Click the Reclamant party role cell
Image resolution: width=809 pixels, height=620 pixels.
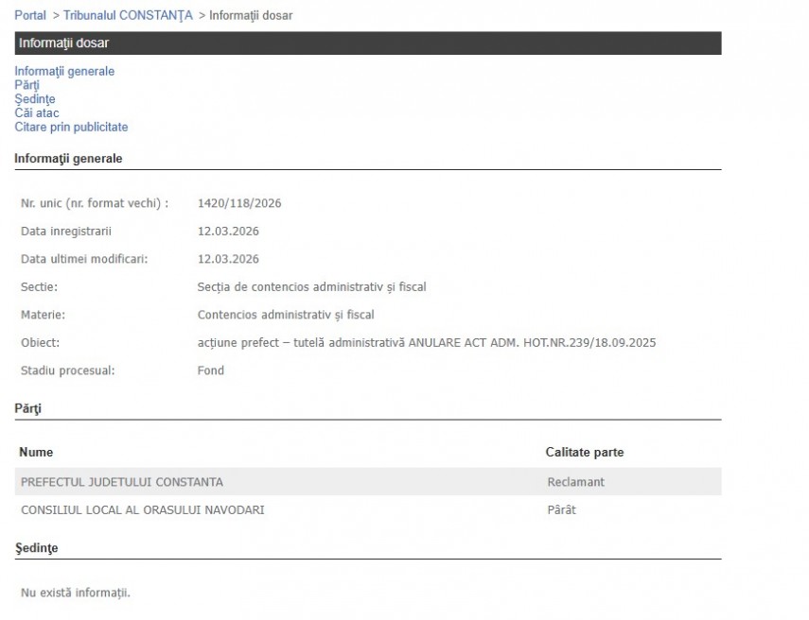click(x=575, y=482)
